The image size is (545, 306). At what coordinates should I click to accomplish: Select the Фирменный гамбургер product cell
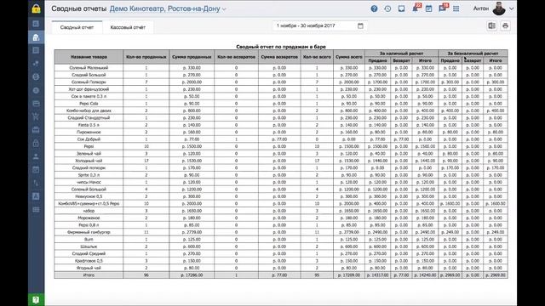tap(89, 232)
